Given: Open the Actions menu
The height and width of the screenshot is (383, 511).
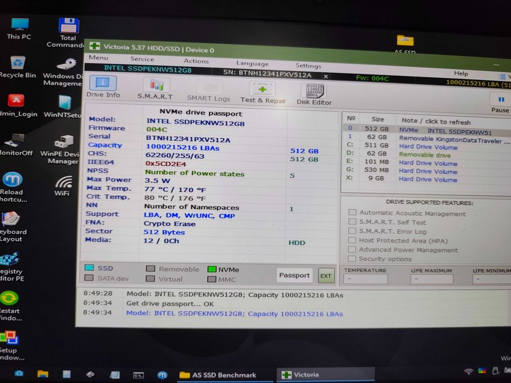Looking at the screenshot, I should point(196,61).
